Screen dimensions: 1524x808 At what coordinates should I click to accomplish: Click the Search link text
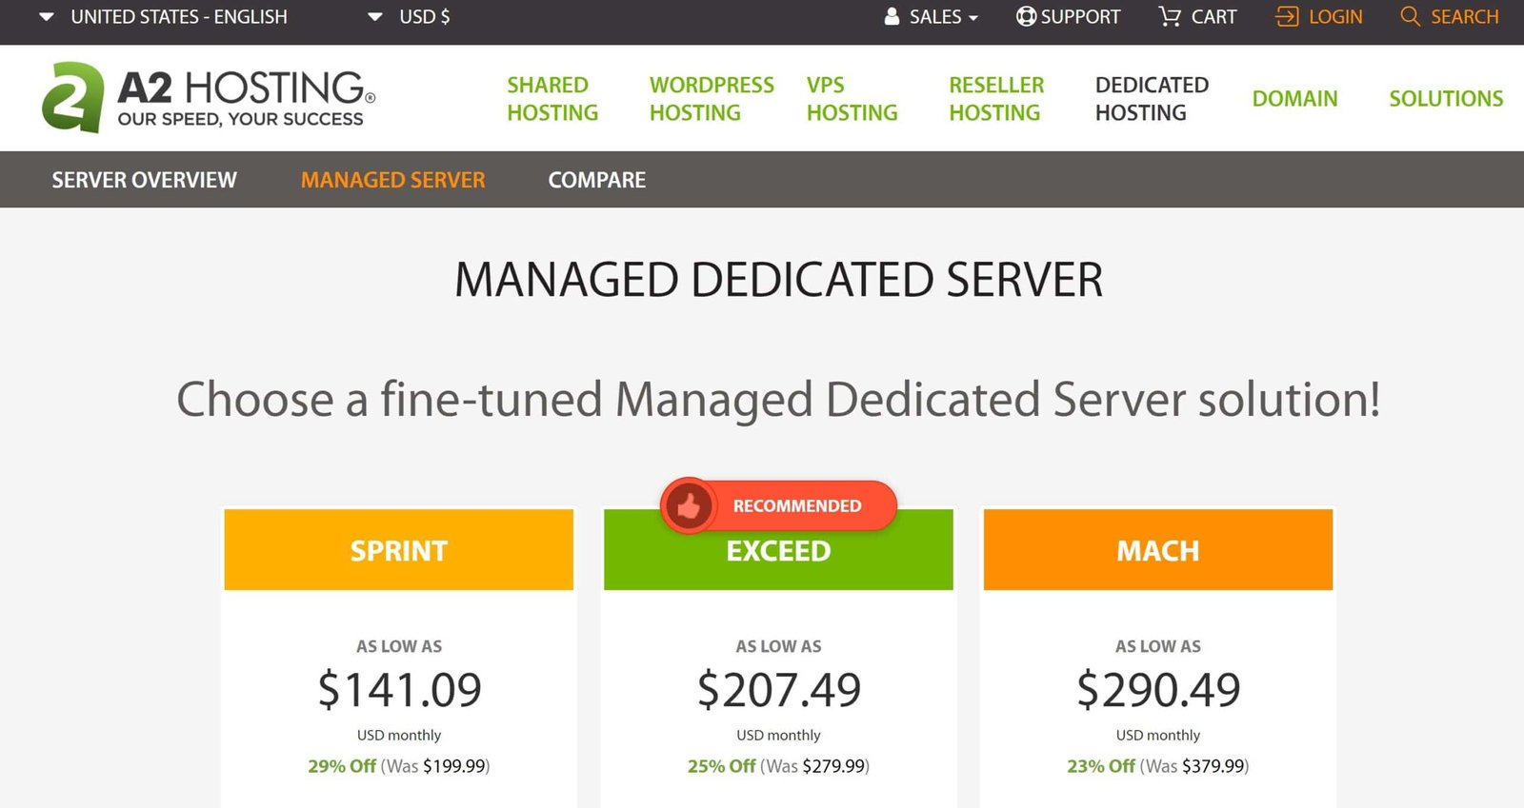click(x=1465, y=16)
